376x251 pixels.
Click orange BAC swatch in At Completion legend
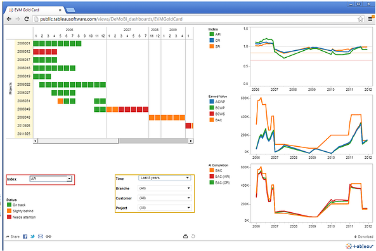click(212, 170)
